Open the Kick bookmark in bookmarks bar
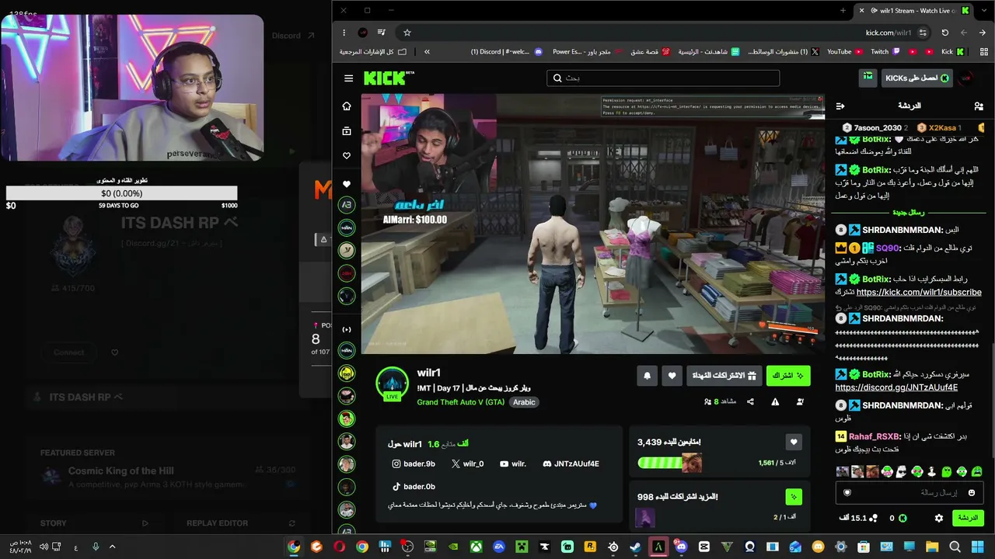Image resolution: width=995 pixels, height=559 pixels. pos(952,52)
